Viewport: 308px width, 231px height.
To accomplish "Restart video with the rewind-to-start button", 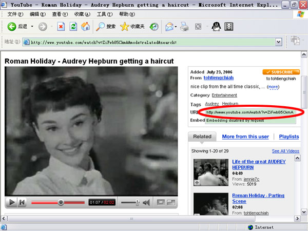I will click(22, 202).
